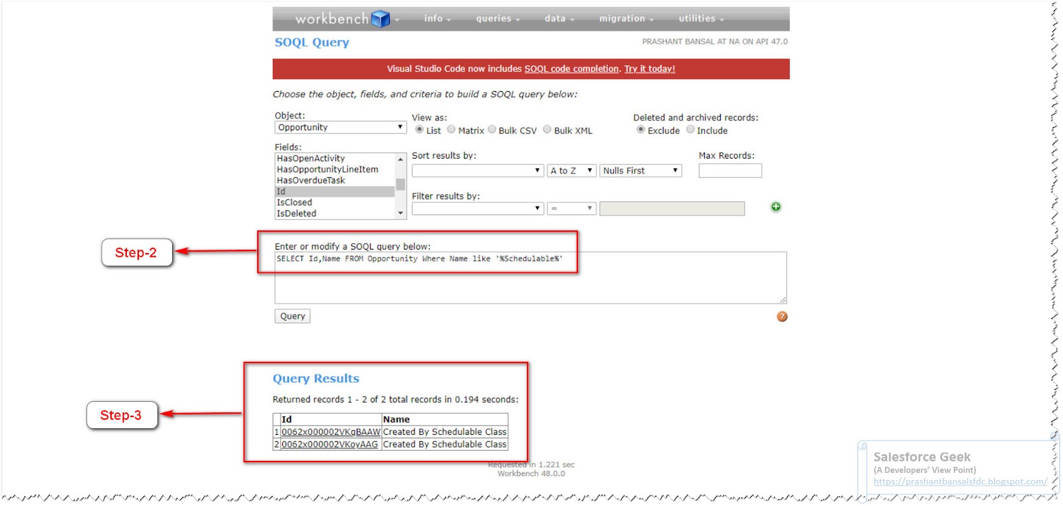Click the Name cell in result row 2
1063x506 pixels.
[x=444, y=444]
